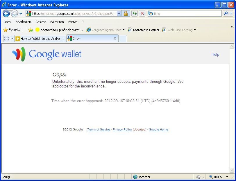Open the Help link in page header
The height and width of the screenshot is (181, 236).
pos(215,54)
